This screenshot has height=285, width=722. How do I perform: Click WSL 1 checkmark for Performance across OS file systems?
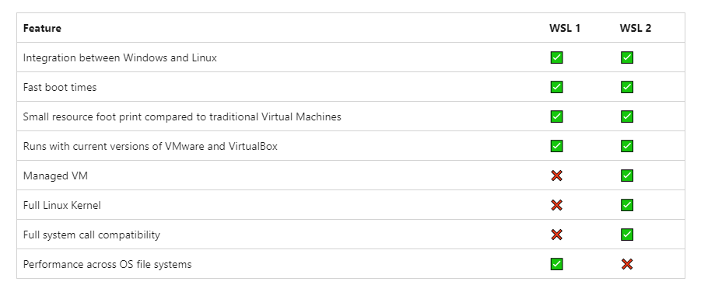(556, 264)
